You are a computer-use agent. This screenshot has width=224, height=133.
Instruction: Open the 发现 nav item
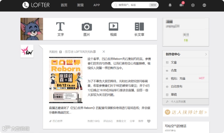point(80,5)
